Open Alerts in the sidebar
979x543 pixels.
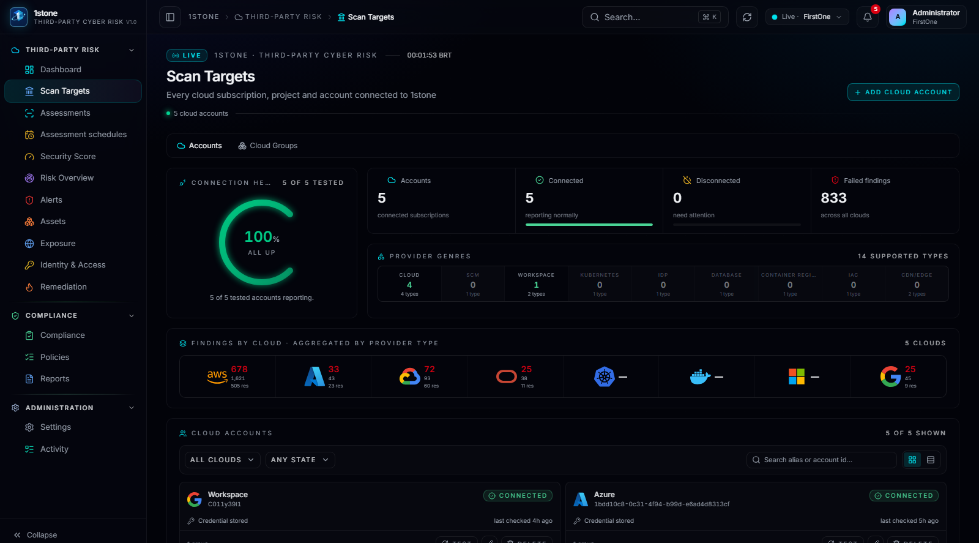pos(73,200)
